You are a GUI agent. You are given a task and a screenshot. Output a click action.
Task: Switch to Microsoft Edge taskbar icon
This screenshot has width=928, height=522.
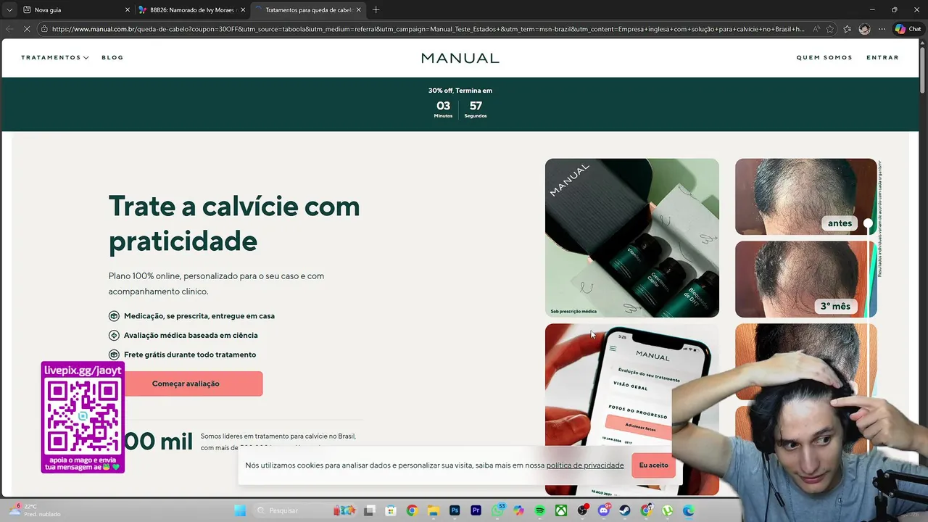point(688,510)
